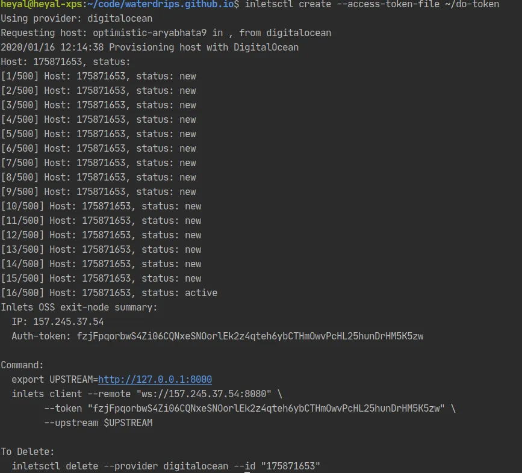522x473 pixels.
Task: Select the 'Using provider: digitalocean' line
Action: [76, 18]
